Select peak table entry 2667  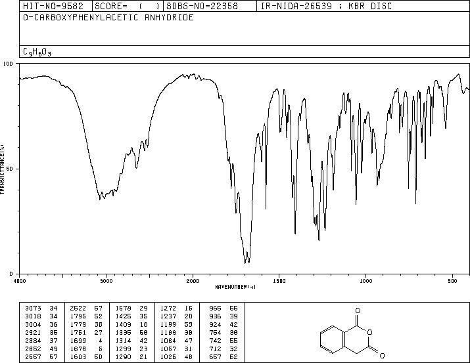click(33, 357)
